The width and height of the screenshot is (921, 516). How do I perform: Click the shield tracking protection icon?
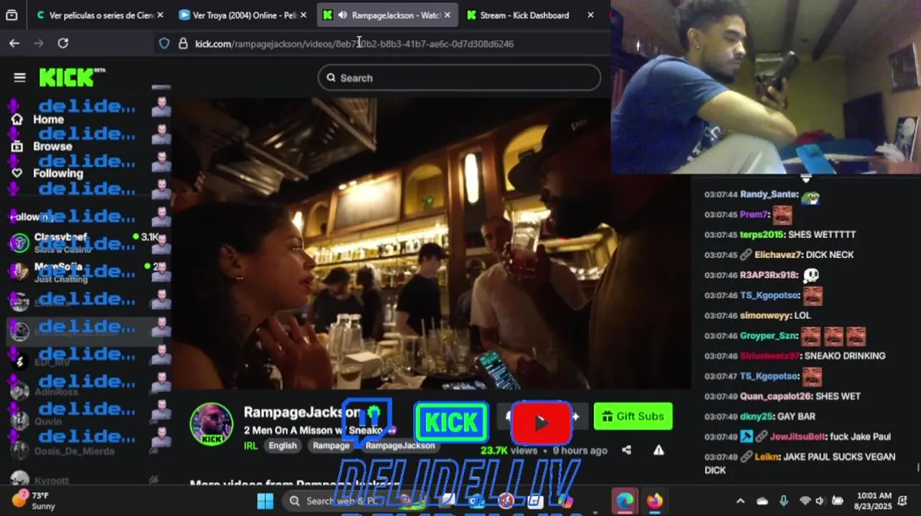point(164,44)
